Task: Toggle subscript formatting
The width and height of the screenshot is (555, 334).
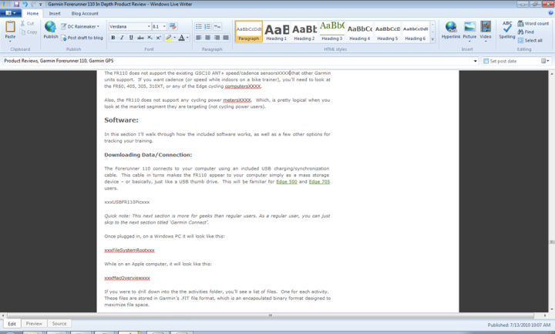Action: (150, 38)
